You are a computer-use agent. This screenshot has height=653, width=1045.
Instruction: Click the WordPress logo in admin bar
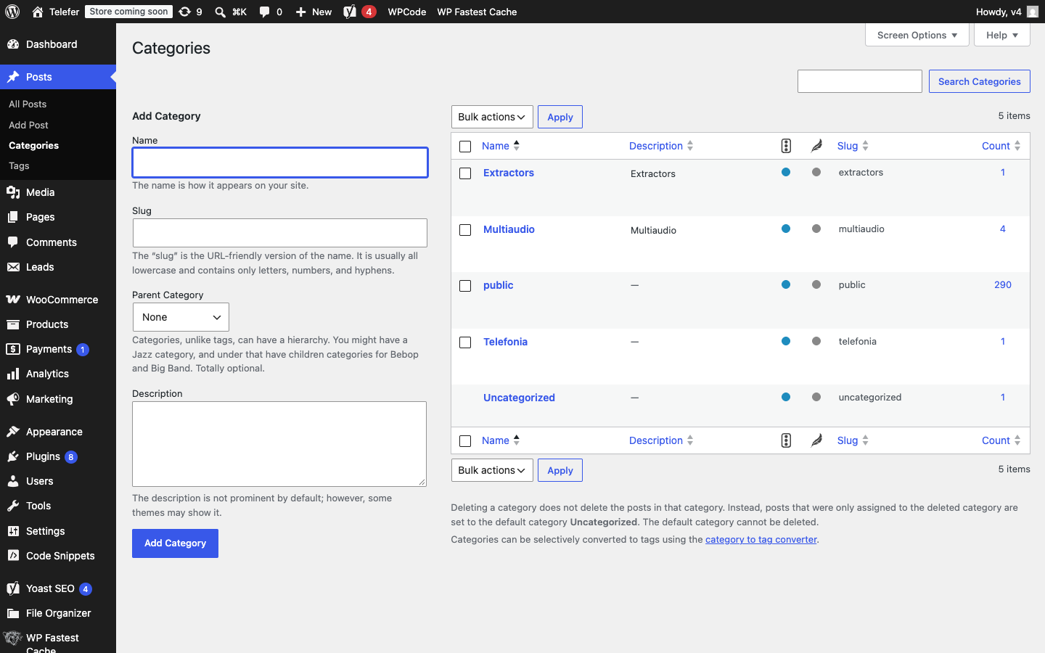(12, 12)
